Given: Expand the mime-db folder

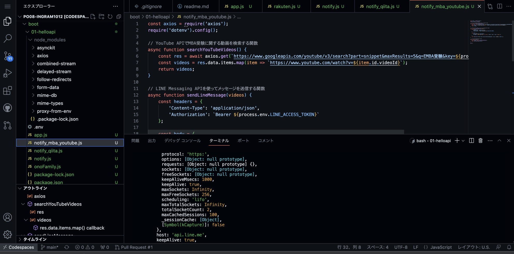Looking at the screenshot, I should click(33, 95).
